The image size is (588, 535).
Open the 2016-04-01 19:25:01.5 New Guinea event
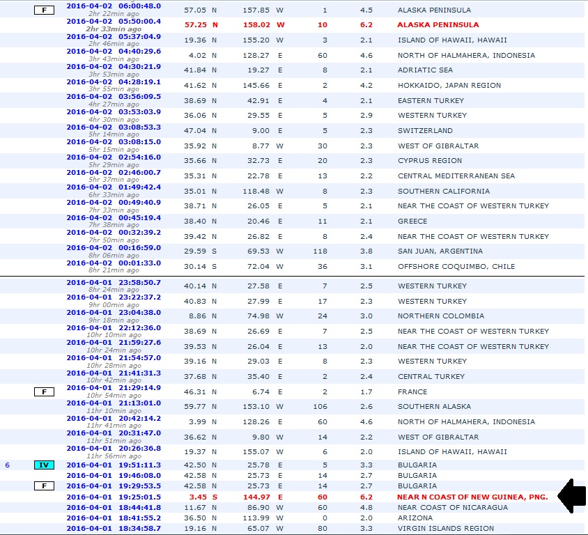114,497
